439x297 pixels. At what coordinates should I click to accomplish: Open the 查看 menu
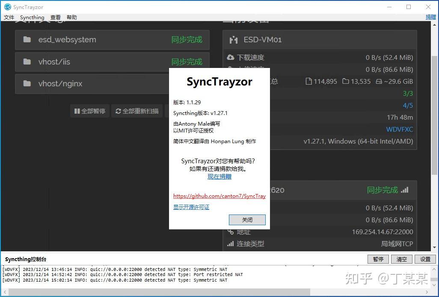[55, 17]
